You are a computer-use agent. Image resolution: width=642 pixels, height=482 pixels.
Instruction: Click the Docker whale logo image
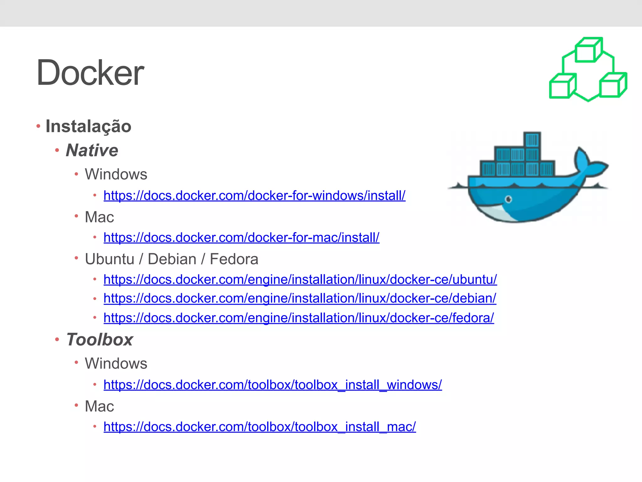point(528,177)
